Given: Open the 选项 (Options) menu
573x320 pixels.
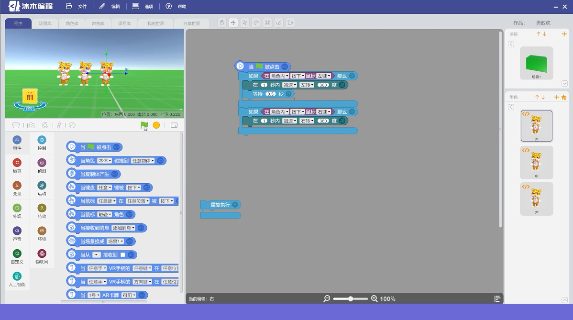Looking at the screenshot, I should [x=143, y=7].
